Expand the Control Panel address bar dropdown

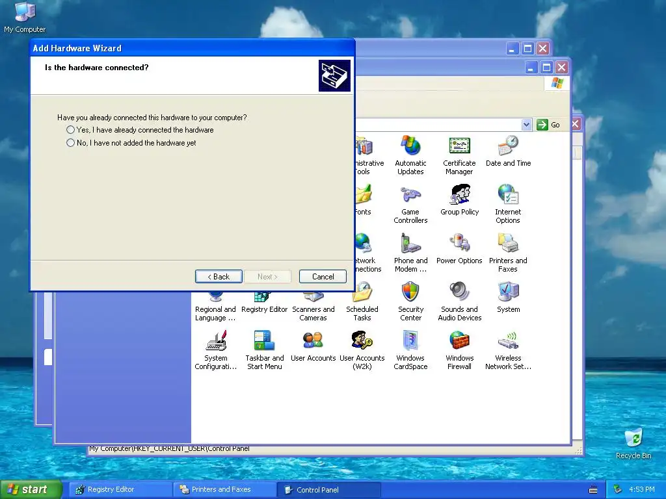point(526,125)
